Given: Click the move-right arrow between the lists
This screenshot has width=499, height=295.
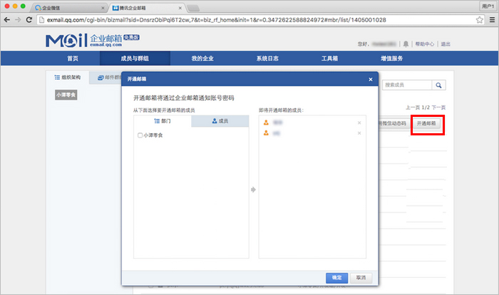Looking at the screenshot, I should (x=253, y=190).
